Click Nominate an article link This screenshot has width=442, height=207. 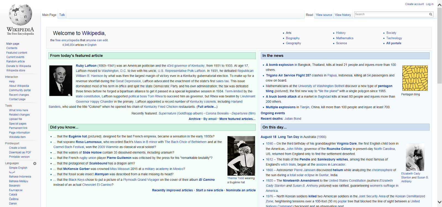[241, 190]
